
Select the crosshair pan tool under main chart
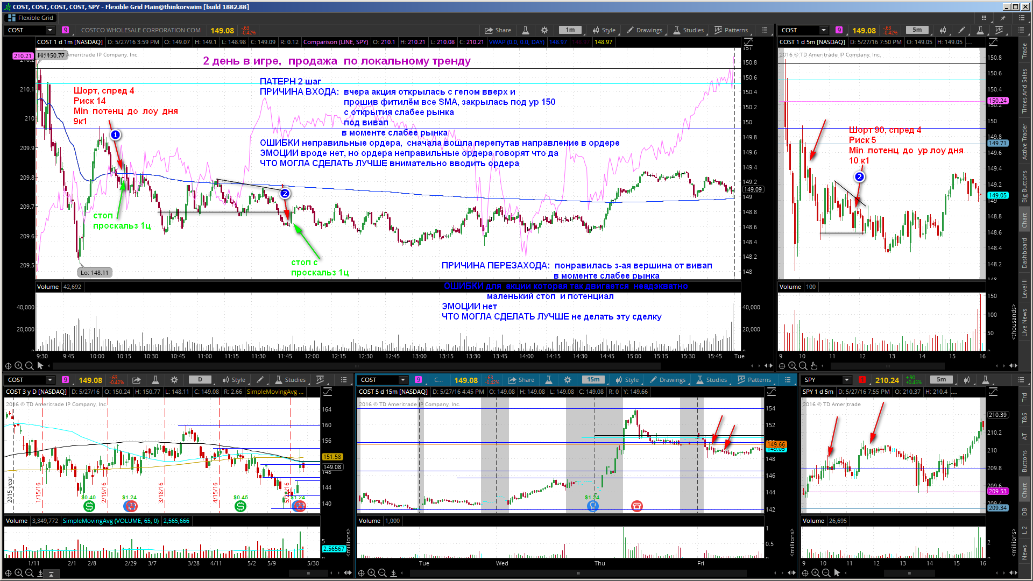[8, 366]
